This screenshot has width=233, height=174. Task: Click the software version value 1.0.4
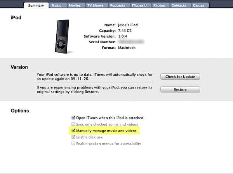click(x=122, y=36)
